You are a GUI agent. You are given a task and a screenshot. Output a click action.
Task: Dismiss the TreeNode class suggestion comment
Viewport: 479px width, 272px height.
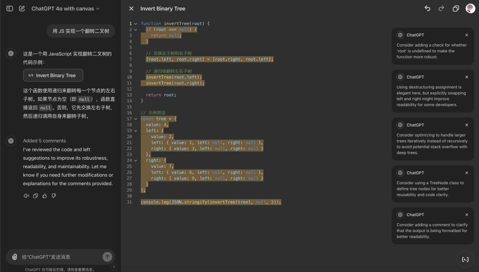(467, 173)
